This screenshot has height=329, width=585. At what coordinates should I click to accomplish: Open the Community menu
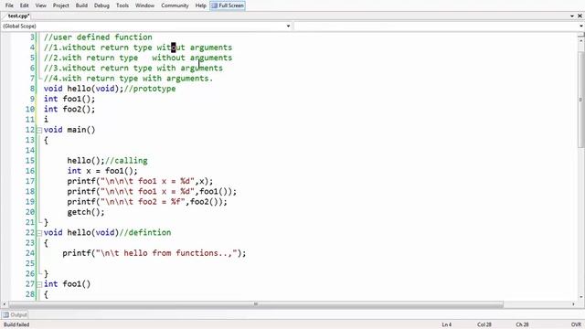(x=175, y=5)
